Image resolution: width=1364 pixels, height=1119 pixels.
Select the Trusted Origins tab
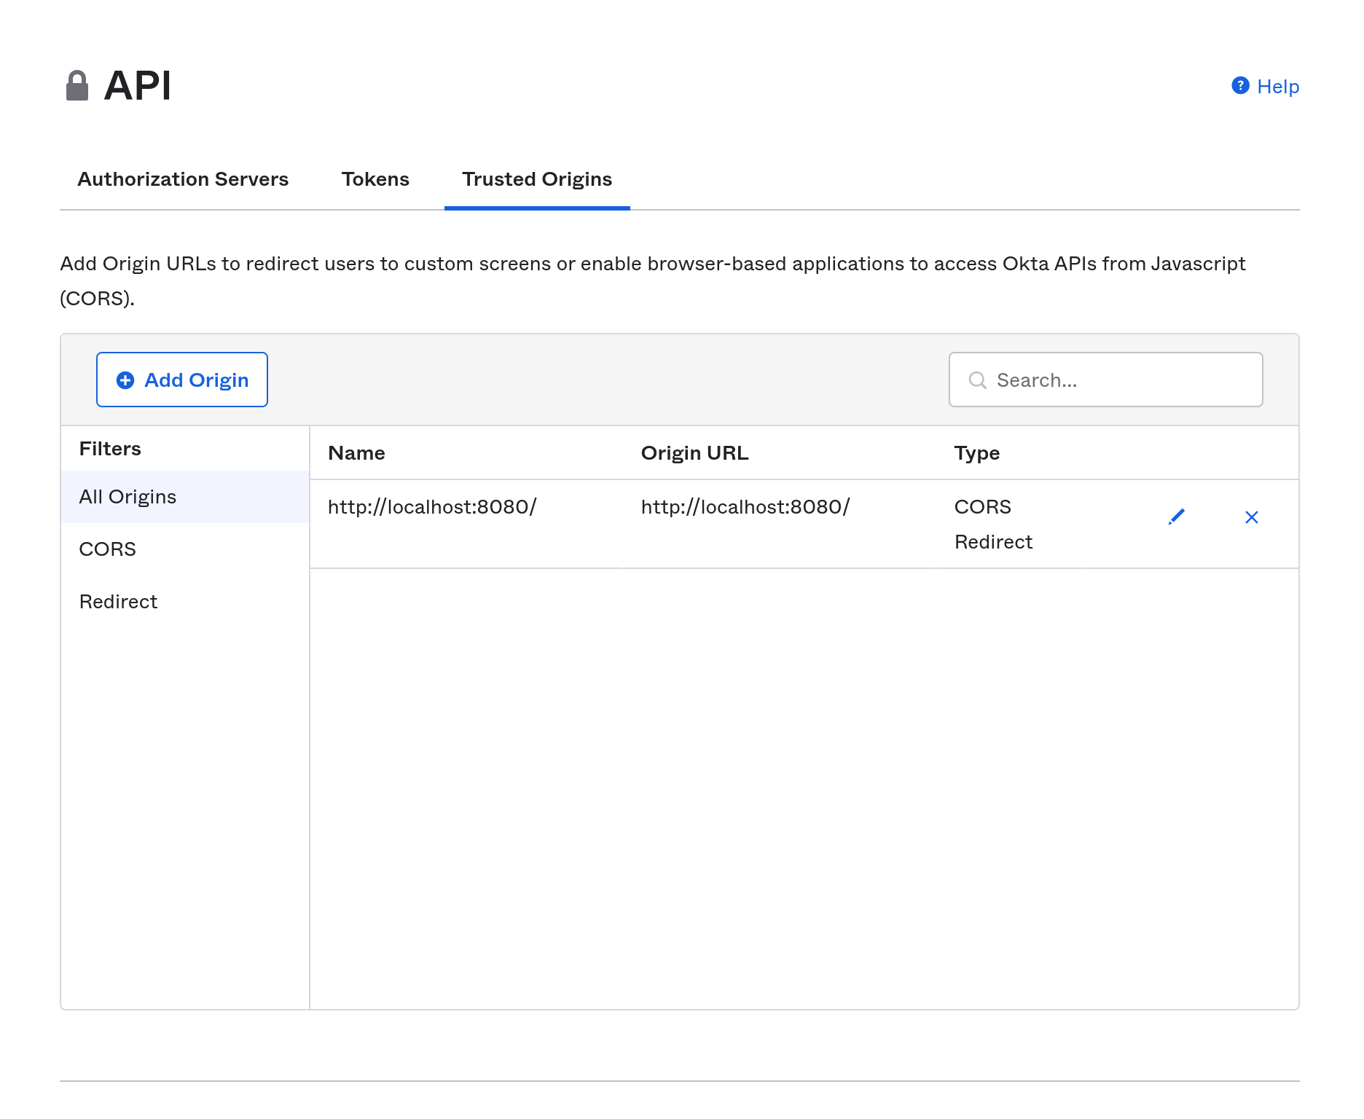[537, 179]
